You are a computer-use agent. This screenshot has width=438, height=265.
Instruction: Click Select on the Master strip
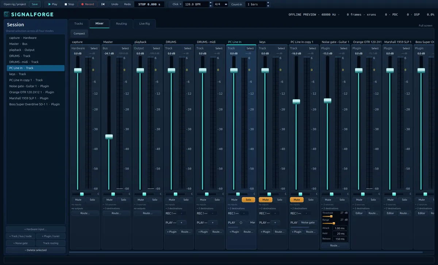pyautogui.click(x=125, y=48)
